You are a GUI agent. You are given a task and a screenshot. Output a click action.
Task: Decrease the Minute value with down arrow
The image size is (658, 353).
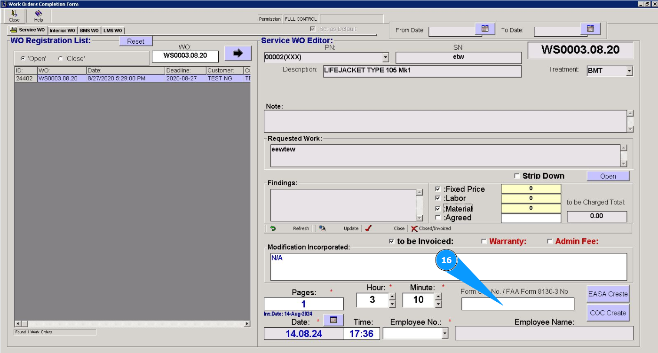click(438, 304)
